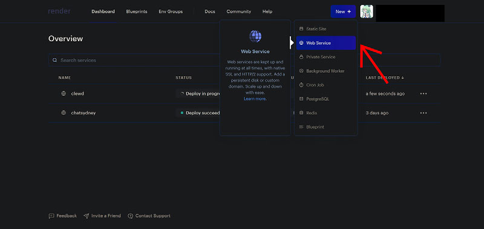Click the globe icon beside clewd

coord(64,94)
